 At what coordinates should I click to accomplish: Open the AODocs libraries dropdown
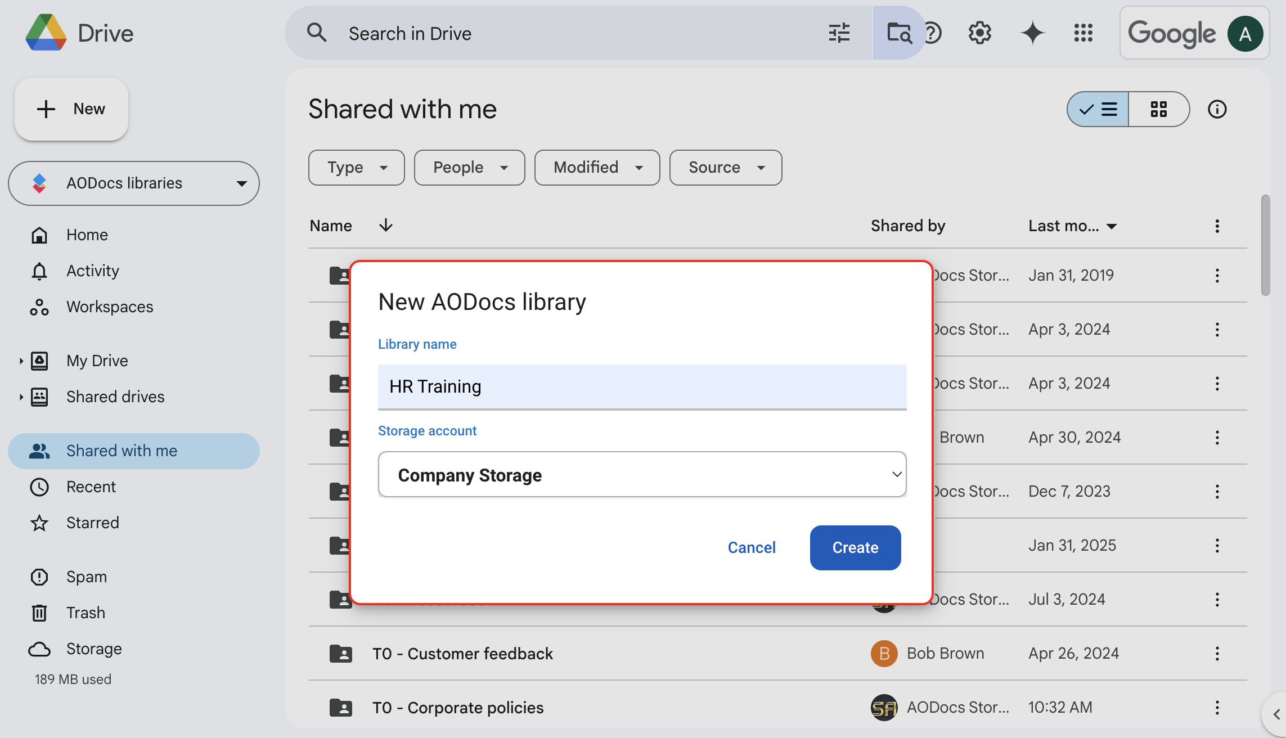[134, 183]
